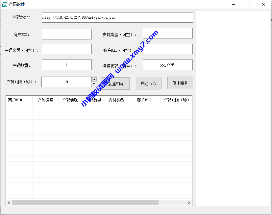The height and width of the screenshot is (215, 272).
Task: Click the left arrow of the bottom scrollbar
Action: (x=9, y=203)
